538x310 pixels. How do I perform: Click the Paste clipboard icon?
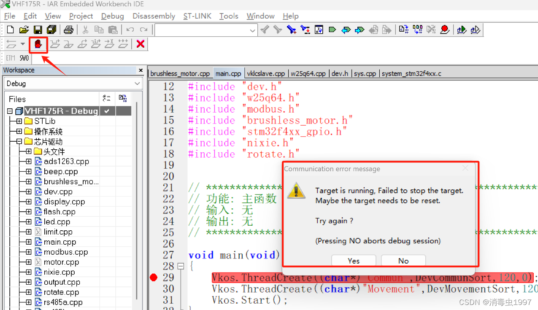coord(113,30)
